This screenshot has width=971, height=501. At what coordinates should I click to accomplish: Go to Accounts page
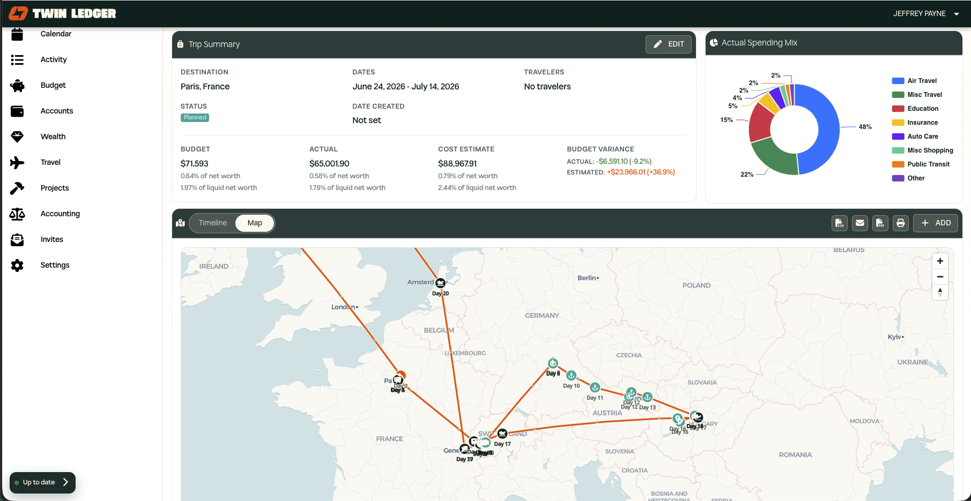point(57,111)
